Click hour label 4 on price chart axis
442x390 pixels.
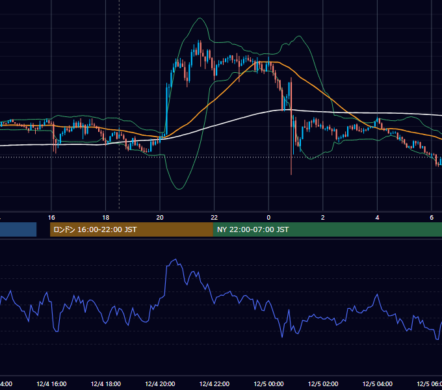click(x=377, y=218)
